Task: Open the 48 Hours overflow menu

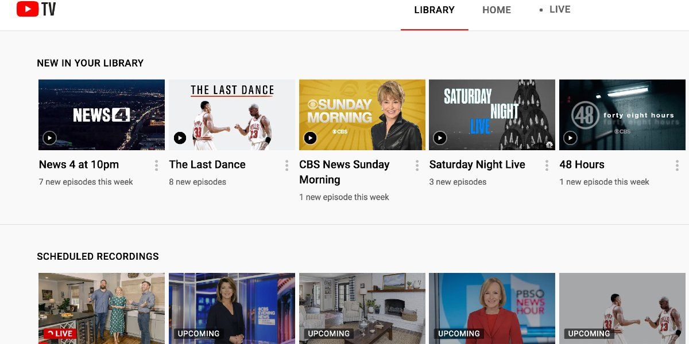Action: (x=678, y=165)
